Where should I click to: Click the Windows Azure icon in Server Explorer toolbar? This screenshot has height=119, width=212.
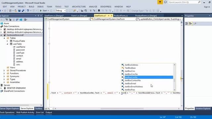point(21,20)
